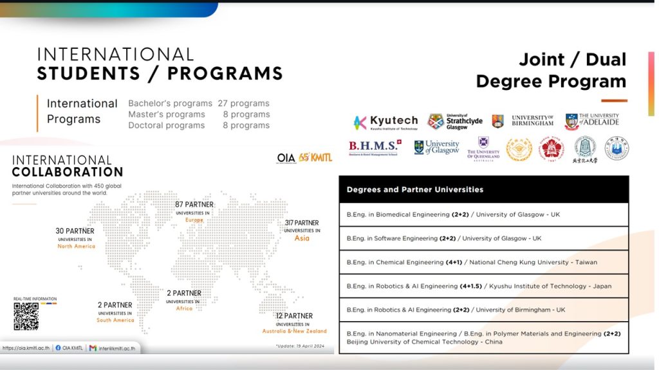The width and height of the screenshot is (659, 370).
Task: Select the Beijing University of Chemical Technology row
Action: [483, 338]
